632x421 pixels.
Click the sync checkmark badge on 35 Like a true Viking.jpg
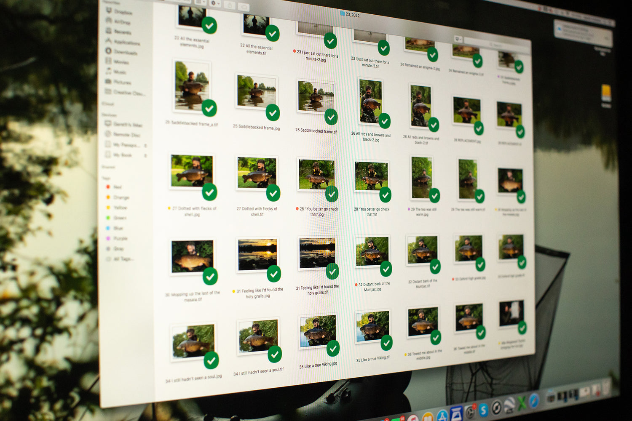(333, 348)
